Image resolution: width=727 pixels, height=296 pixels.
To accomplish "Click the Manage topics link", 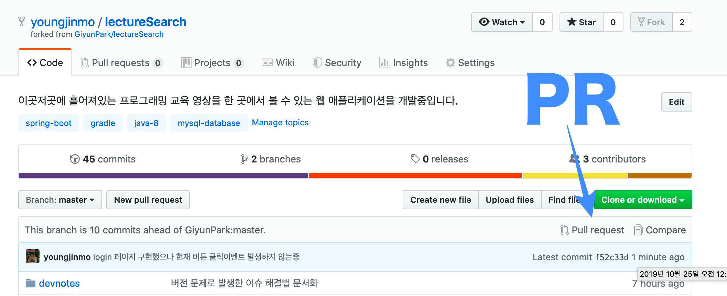I will tap(280, 123).
